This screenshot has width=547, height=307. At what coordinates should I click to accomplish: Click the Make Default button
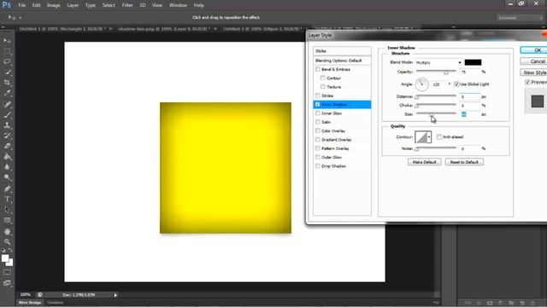click(425, 162)
